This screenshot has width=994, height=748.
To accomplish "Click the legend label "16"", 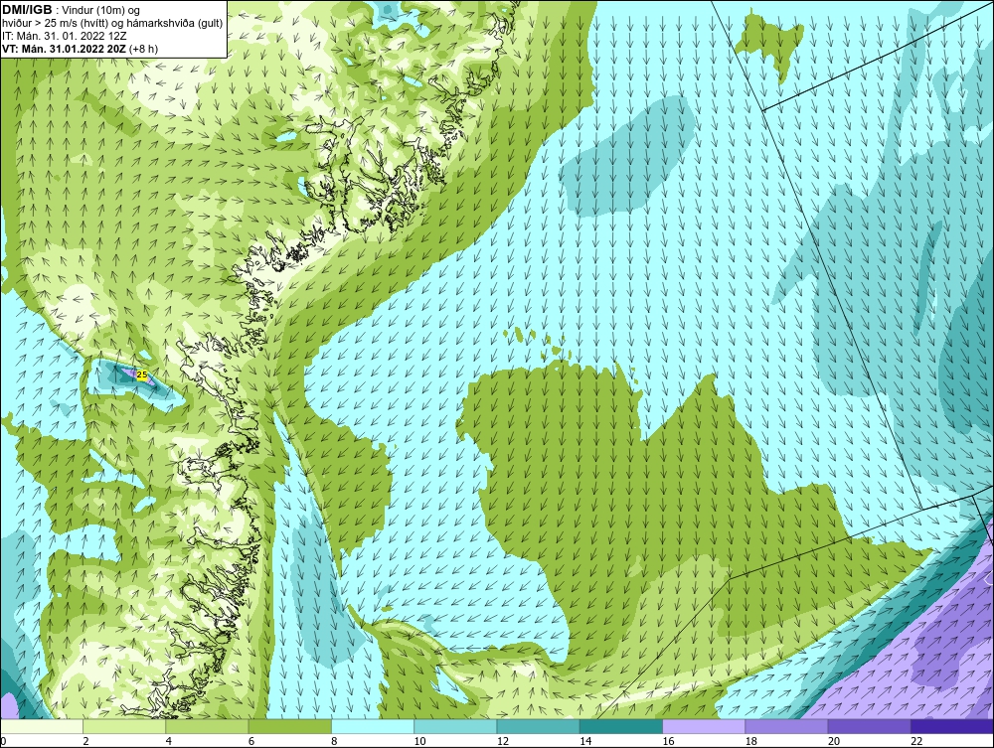I will (x=668, y=742).
